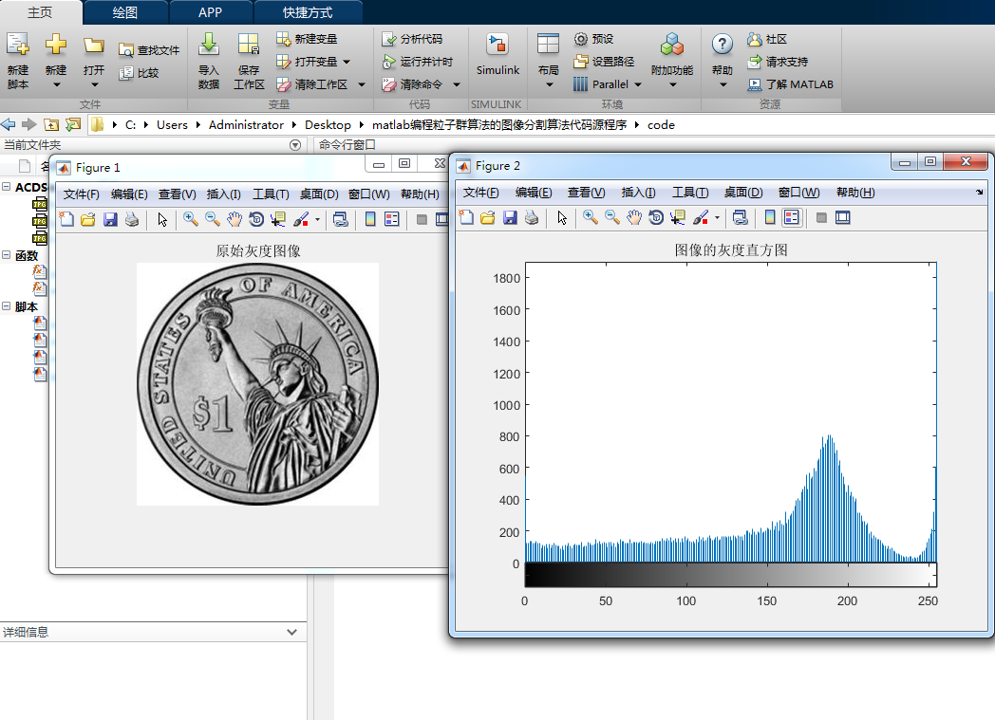Open Simulink from the ribbon
Image resolution: width=995 pixels, height=720 pixels.
point(497,54)
